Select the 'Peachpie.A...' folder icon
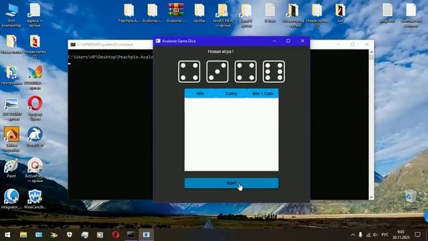This screenshot has height=241, width=428. (x=128, y=13)
